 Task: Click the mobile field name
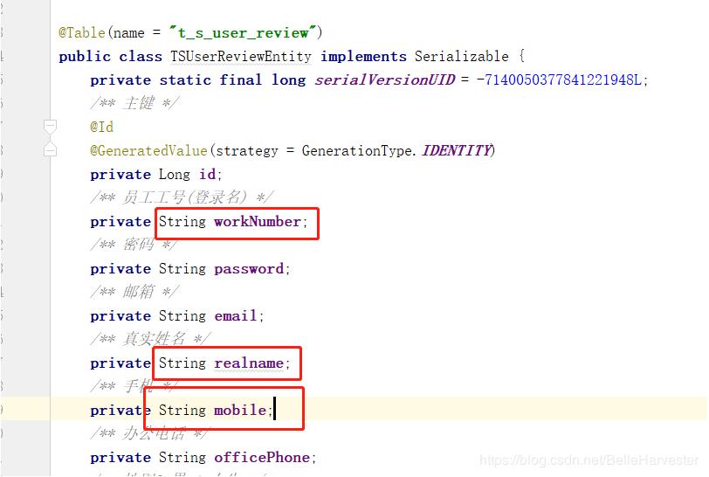(x=240, y=410)
